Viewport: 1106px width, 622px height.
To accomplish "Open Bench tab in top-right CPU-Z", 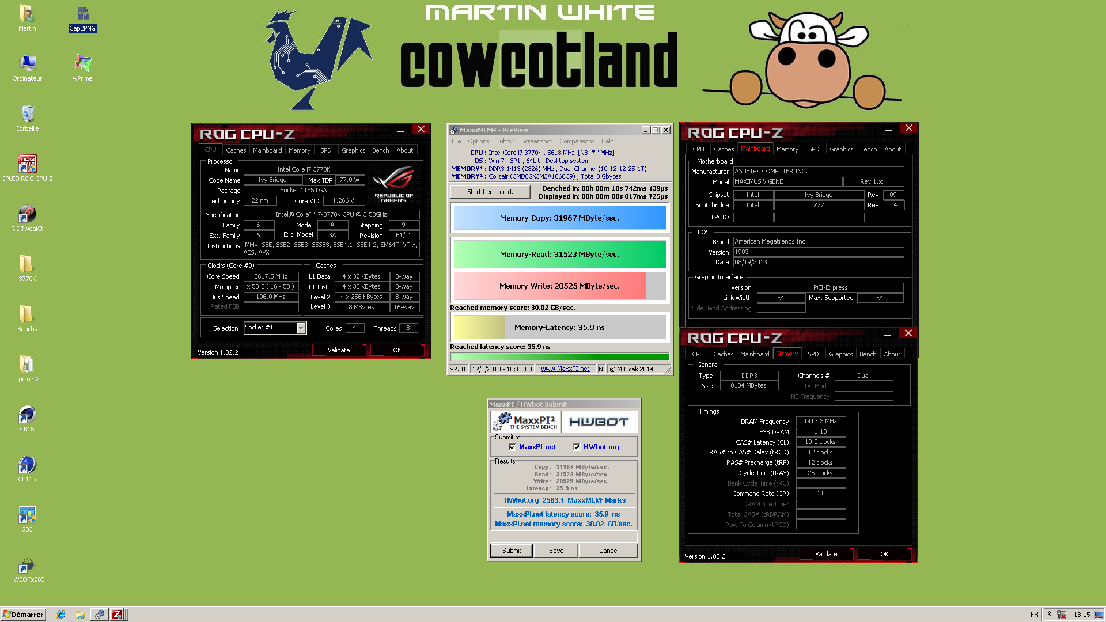I will click(868, 149).
